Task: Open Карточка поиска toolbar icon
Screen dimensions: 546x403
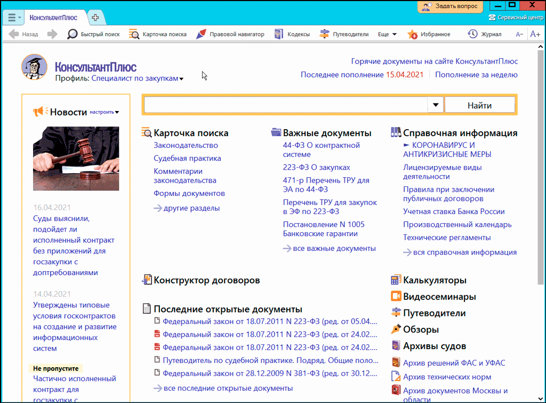Action: click(134, 34)
